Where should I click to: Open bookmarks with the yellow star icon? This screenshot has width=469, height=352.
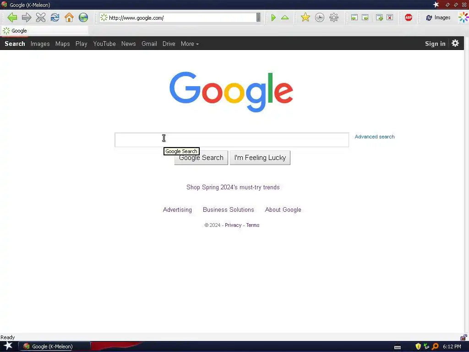305,17
